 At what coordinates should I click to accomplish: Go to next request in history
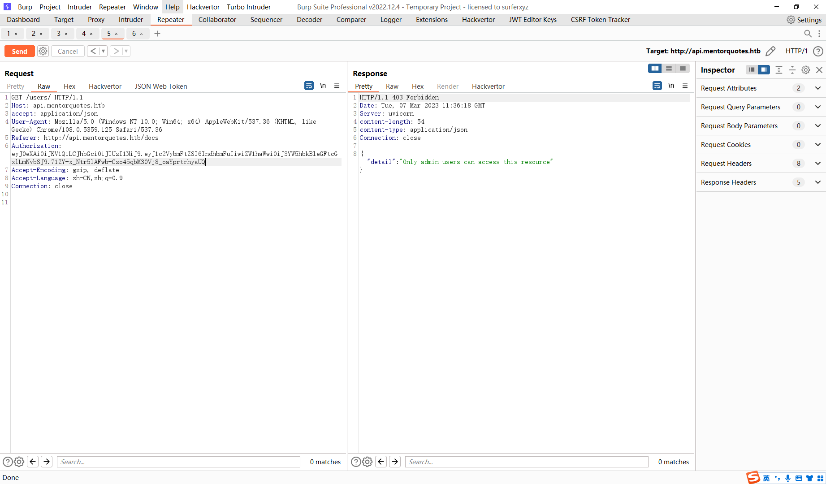(x=116, y=51)
